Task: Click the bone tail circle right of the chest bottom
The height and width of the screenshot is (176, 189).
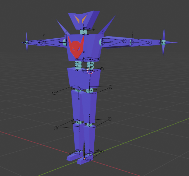Action: point(100,59)
